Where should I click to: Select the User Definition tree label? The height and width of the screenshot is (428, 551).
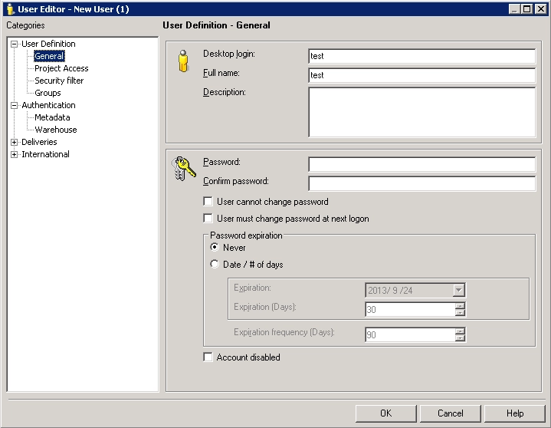click(x=48, y=44)
